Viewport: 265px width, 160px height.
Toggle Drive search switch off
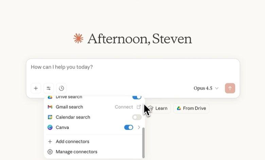pos(137,97)
